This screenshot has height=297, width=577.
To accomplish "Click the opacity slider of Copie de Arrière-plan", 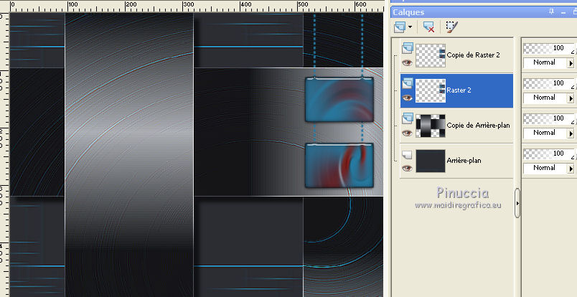I will (549, 118).
